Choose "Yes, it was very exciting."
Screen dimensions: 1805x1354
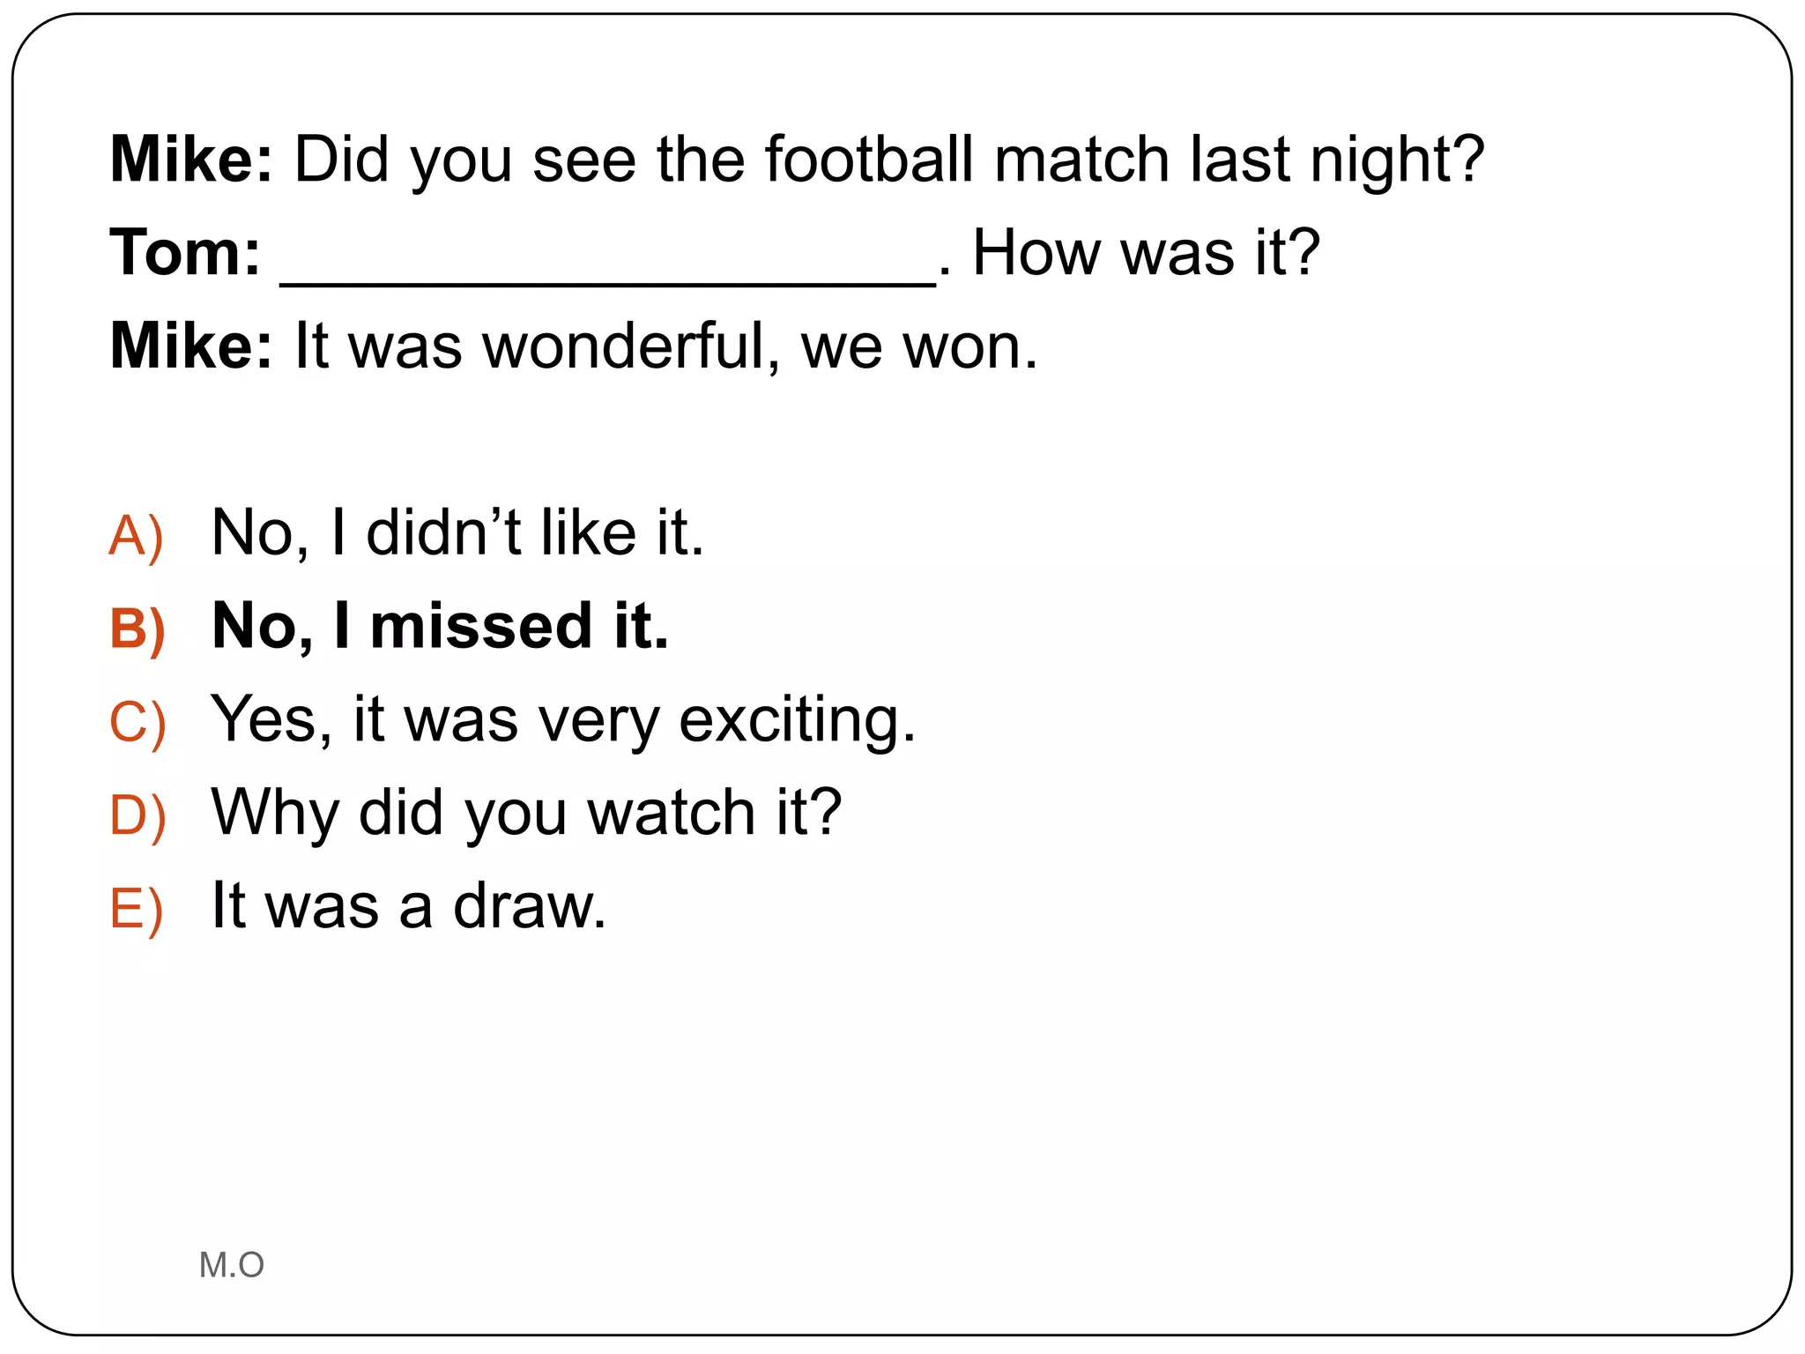coord(563,720)
